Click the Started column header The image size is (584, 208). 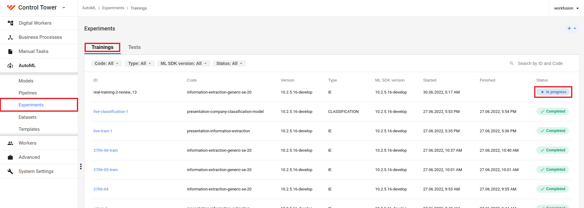[x=430, y=80]
